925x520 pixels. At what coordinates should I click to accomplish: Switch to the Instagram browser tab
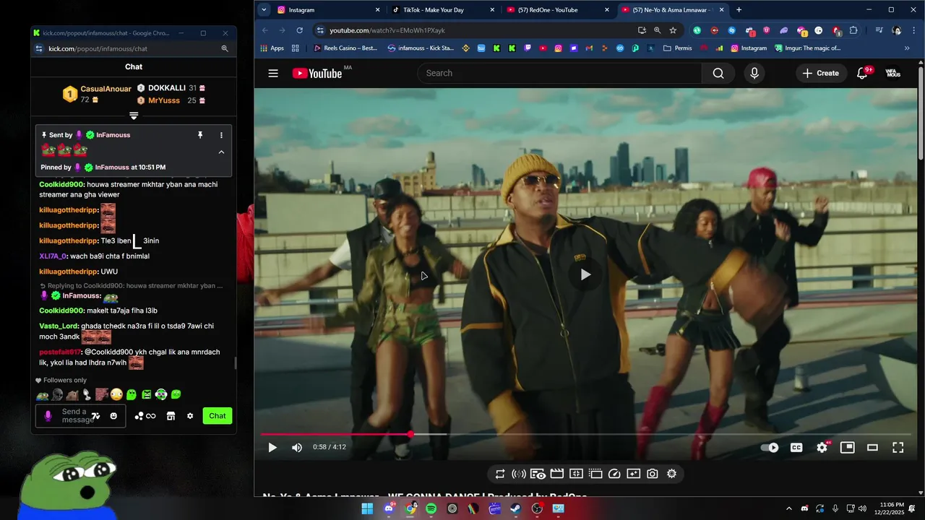point(329,10)
